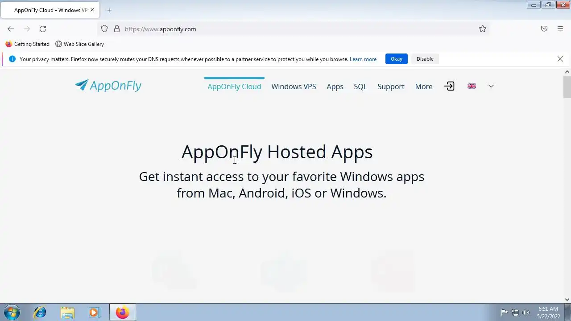Expand the language dropdown chevron
Image resolution: width=571 pixels, height=321 pixels.
pyautogui.click(x=491, y=86)
